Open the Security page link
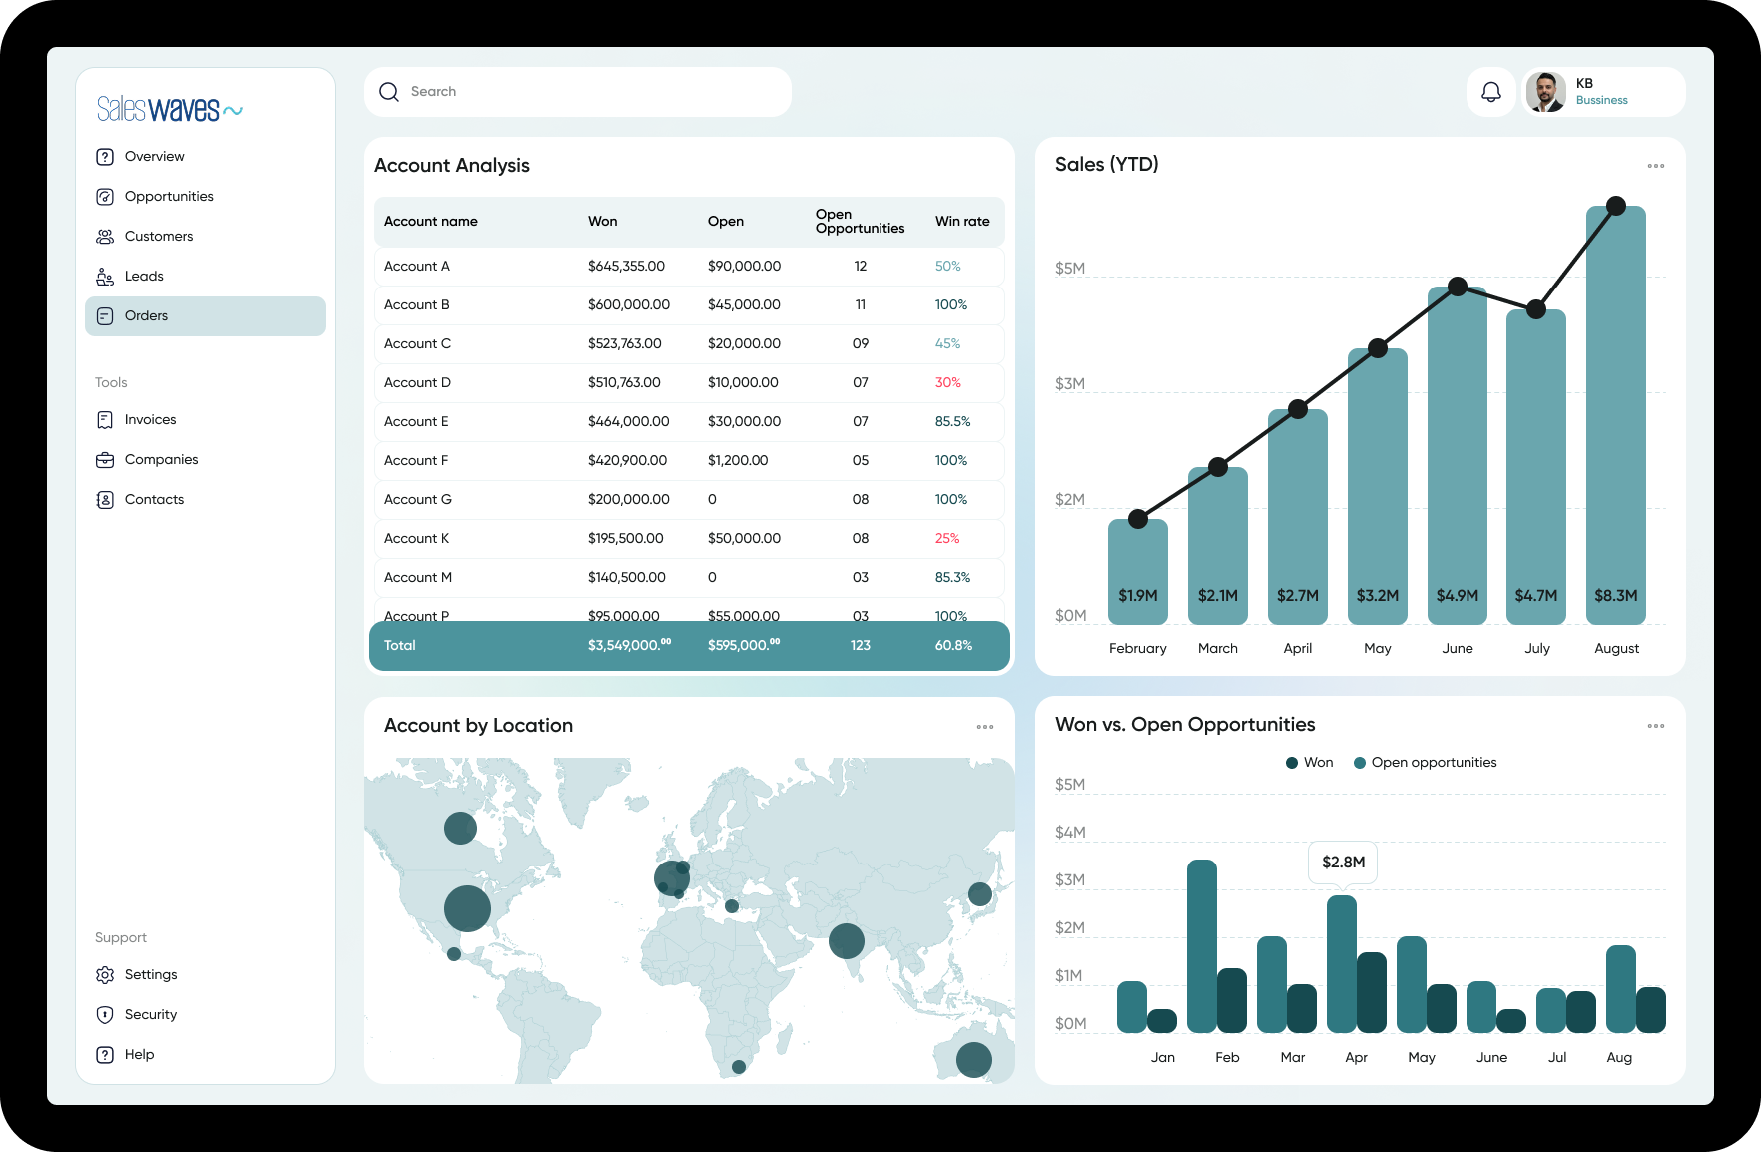The image size is (1761, 1152). tap(206, 1015)
